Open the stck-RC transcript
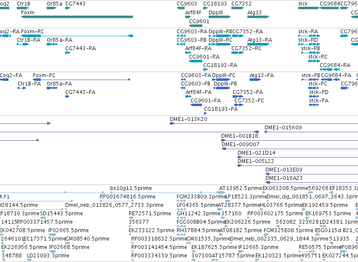358x262 pixels. click(x=314, y=61)
